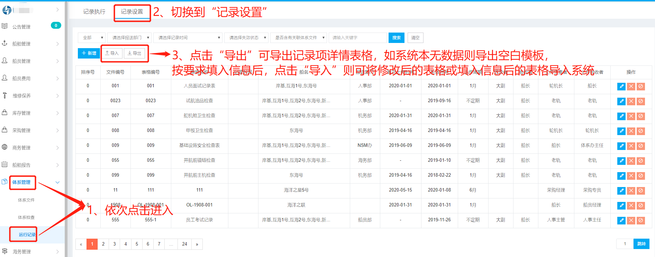
Task: Click 基础设施安全检查表 name cell
Action: tap(199, 145)
